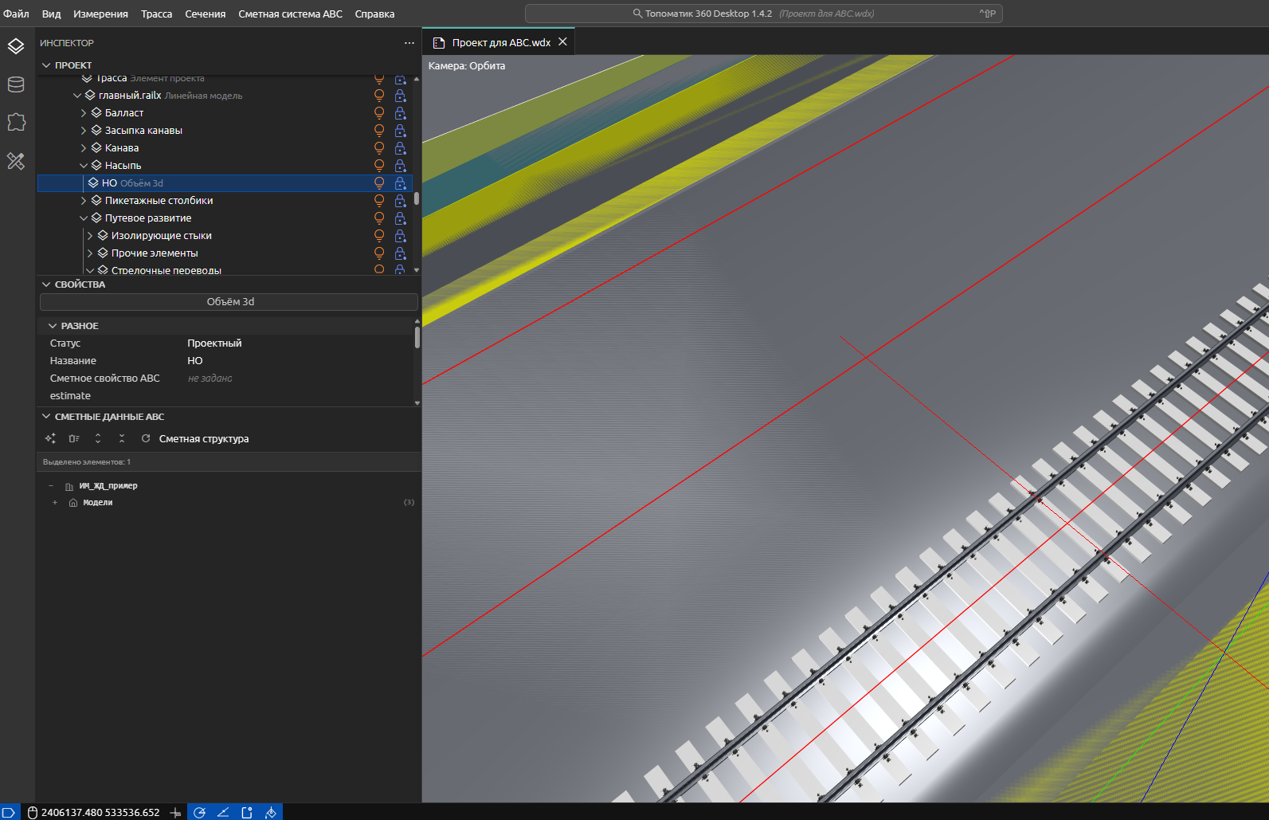Click the Сметное свойство ABC value не задано

(x=210, y=379)
